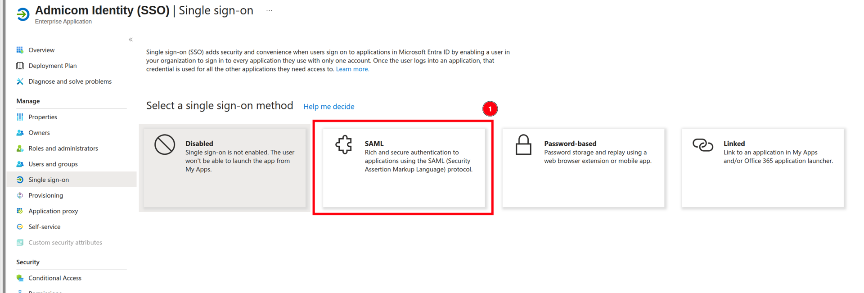
Task: Click the Password-based padlock icon
Action: (523, 145)
